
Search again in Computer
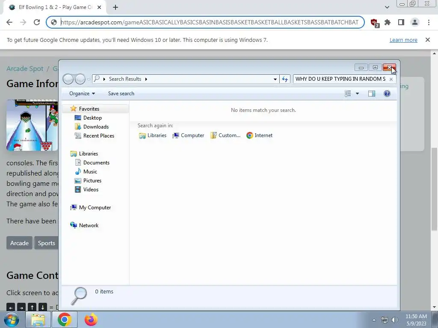point(188,135)
